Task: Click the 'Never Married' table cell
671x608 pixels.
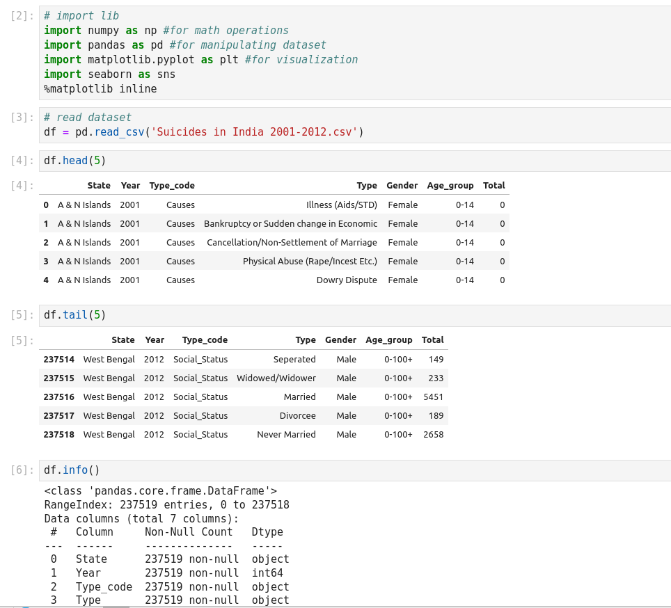Action: pos(286,435)
